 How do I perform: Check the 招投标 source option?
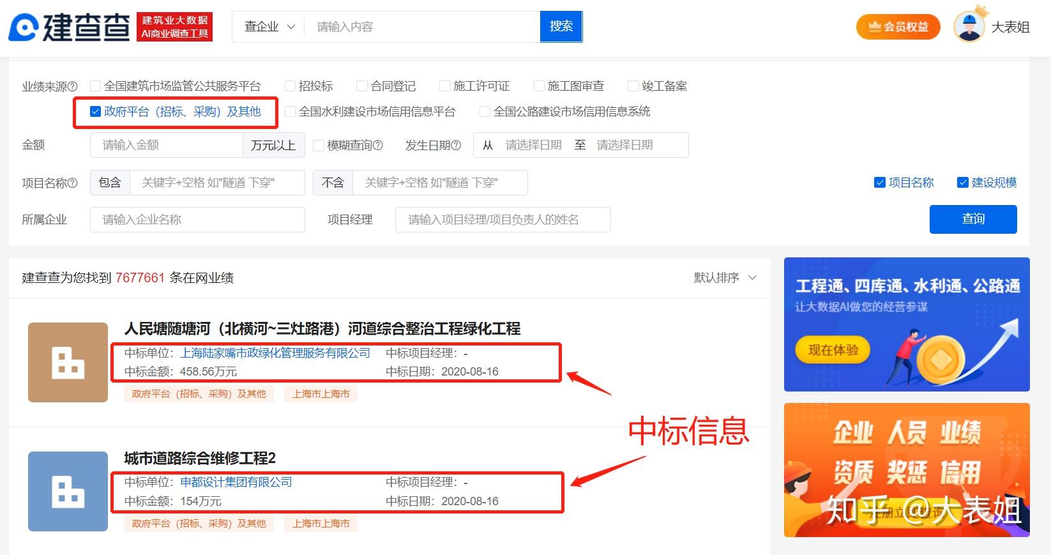tap(290, 86)
